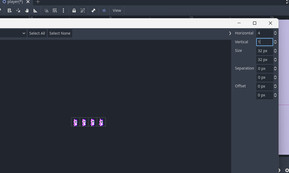Click Horizontal value stepper arrows
The image size is (289, 173).
[x=275, y=33]
